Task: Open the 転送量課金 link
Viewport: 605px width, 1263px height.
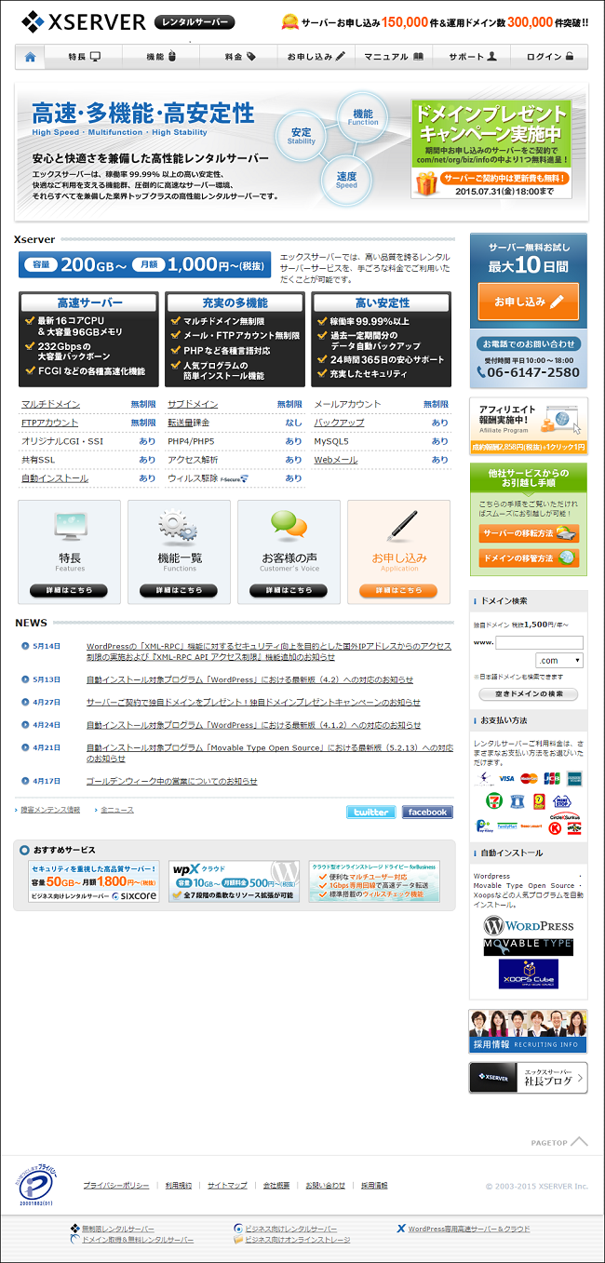Action: (189, 423)
